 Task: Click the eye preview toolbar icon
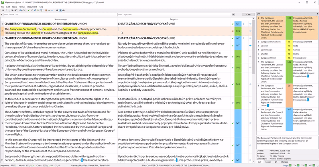63,10
